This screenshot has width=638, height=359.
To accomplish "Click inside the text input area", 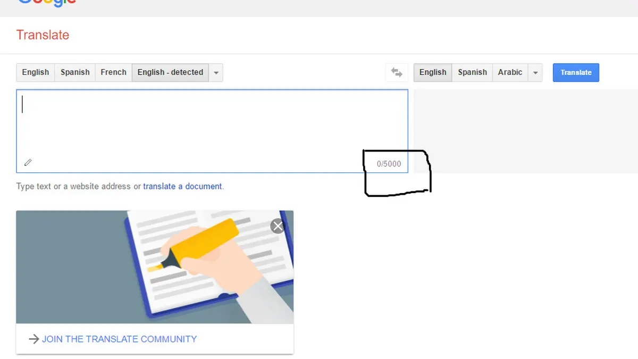I will click(x=213, y=122).
